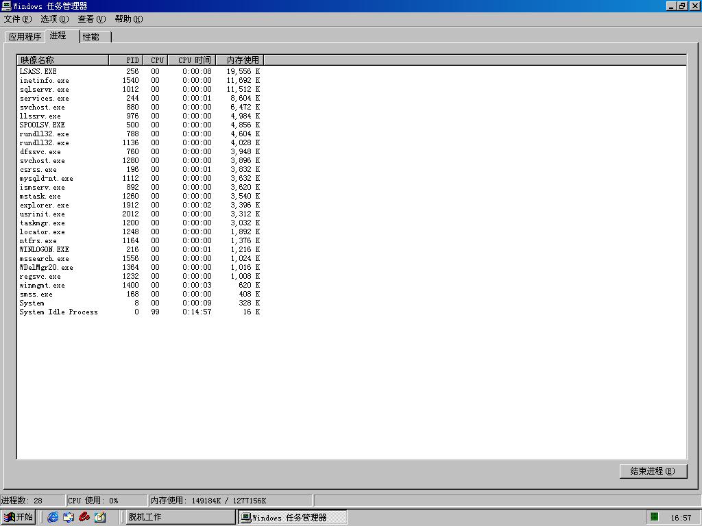Select rundll32.exe with PID 788
Viewport: 702px width, 526px height.
point(140,134)
